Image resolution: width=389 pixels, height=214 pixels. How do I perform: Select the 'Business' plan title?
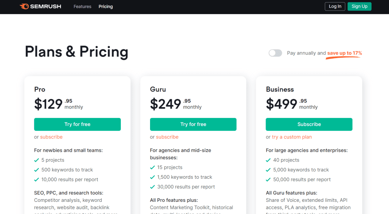tap(280, 90)
